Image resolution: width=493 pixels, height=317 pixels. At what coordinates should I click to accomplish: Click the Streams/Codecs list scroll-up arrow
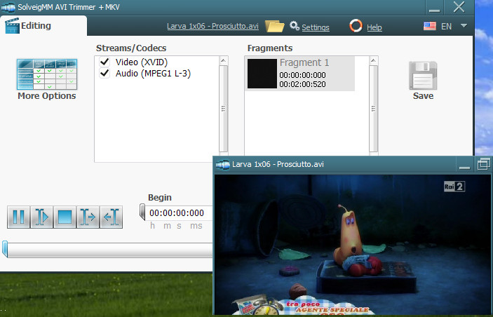pyautogui.click(x=223, y=61)
